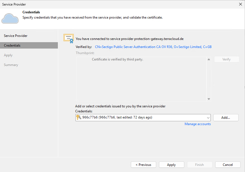Open the Manage accounts link
This screenshot has width=245, height=172.
click(x=197, y=124)
